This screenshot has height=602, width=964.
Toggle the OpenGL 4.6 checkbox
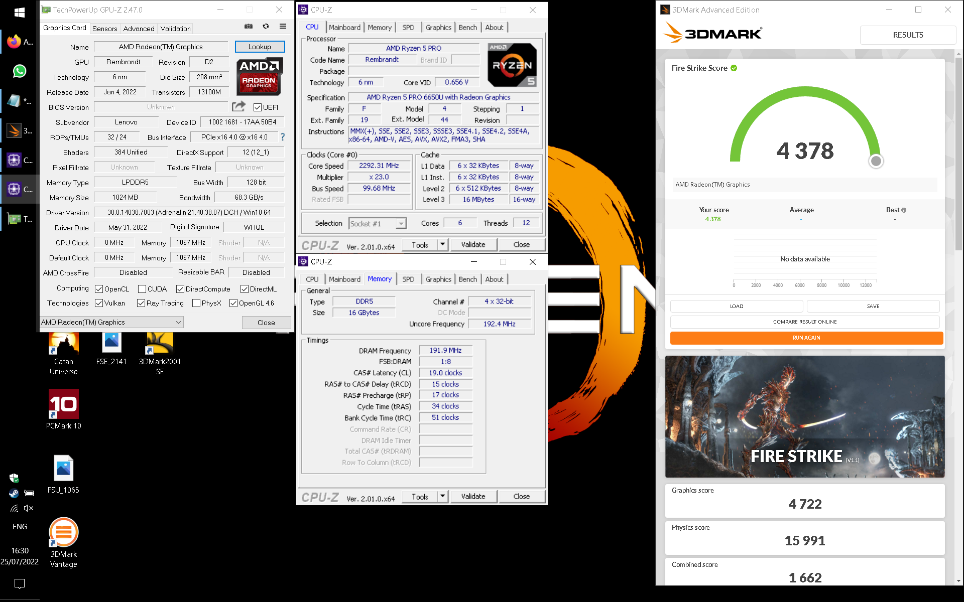233,303
